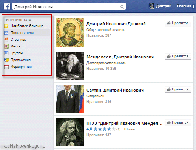Click the Страницы flag icon
Image resolution: width=196 pixels, height=150 pixels.
tap(6, 40)
